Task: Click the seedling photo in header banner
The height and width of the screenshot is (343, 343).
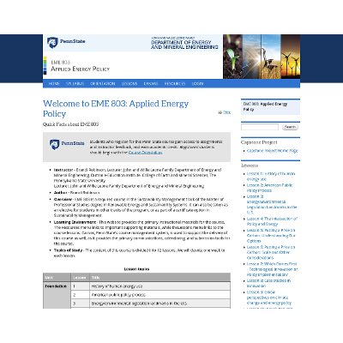Action: [232, 57]
